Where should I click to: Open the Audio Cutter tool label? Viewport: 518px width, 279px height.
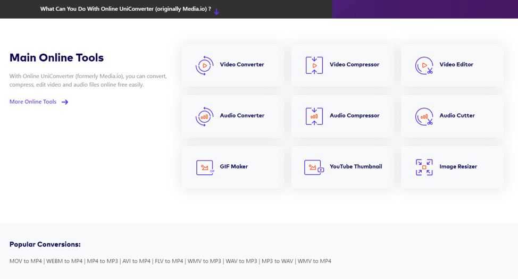coord(457,115)
